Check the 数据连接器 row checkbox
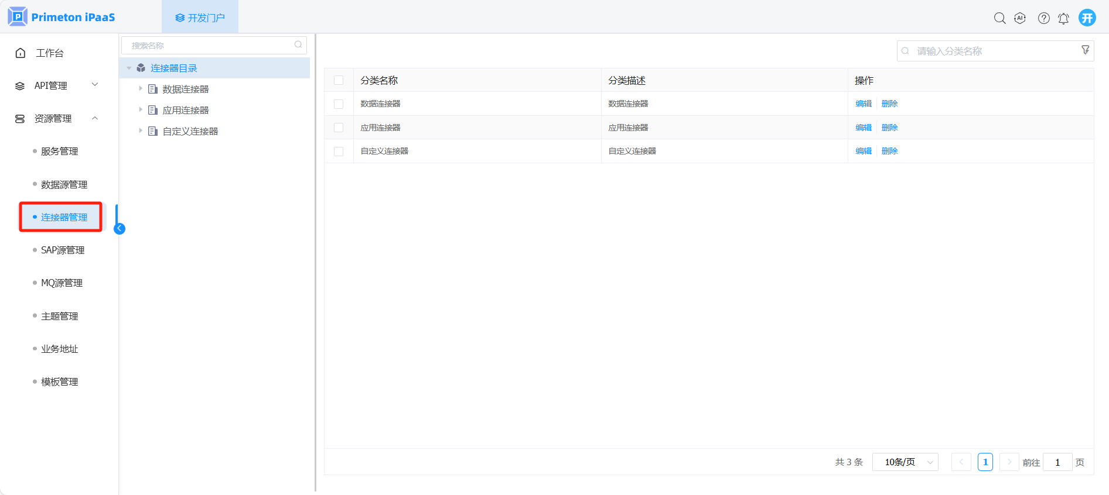The height and width of the screenshot is (495, 1109). point(339,104)
